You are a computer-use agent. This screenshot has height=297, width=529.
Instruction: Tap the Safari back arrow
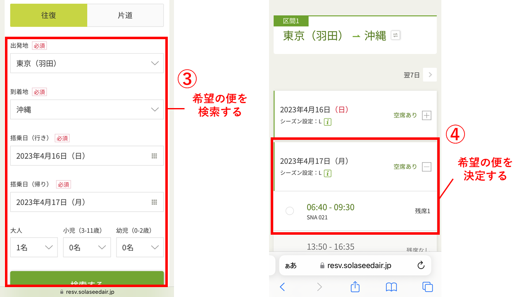pos(282,287)
